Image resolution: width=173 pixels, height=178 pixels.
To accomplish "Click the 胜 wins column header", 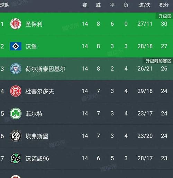I will click(98, 5).
